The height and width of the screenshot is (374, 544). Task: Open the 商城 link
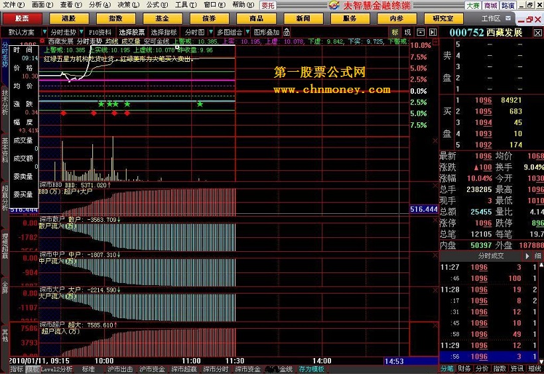[490, 5]
